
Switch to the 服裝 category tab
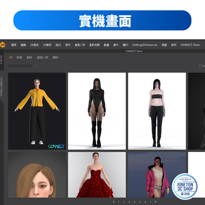tap(19, 57)
